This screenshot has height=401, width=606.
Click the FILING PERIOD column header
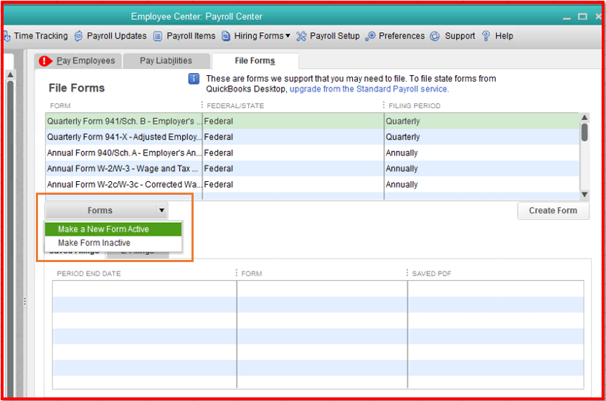click(415, 106)
